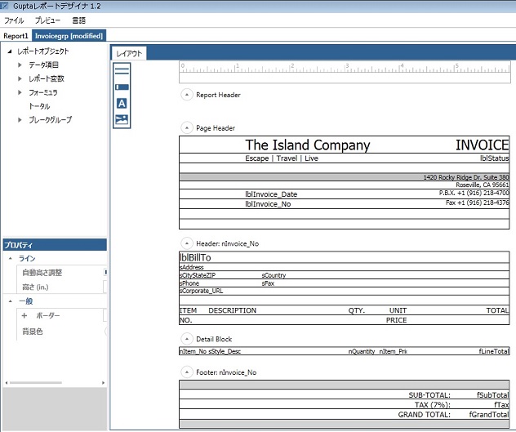
Task: Expand the ブレークグループ tree node
Action: click(x=20, y=120)
